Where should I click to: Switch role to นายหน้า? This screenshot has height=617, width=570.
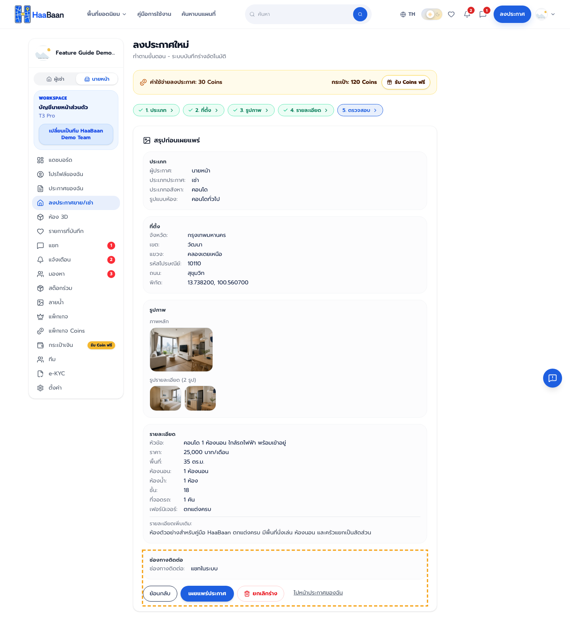pyautogui.click(x=97, y=79)
